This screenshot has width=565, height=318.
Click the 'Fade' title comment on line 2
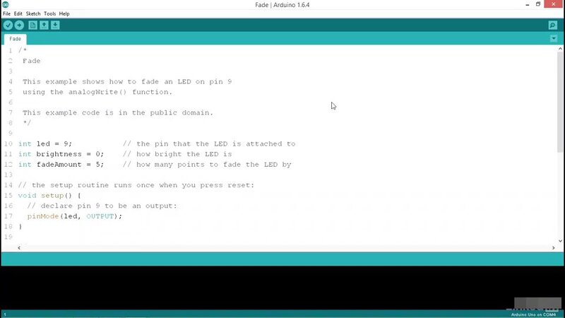(31, 61)
